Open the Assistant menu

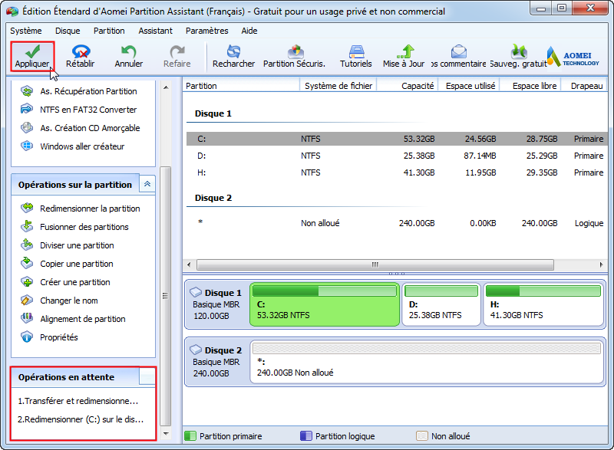tap(156, 31)
